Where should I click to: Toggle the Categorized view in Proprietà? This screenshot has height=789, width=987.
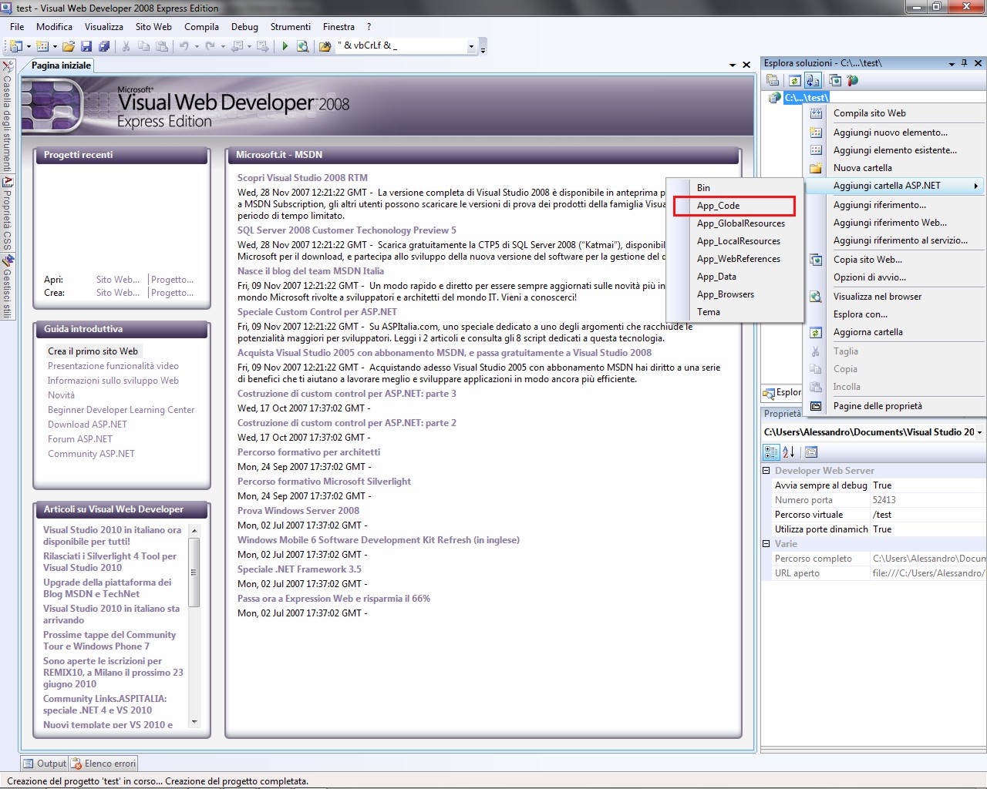click(771, 452)
